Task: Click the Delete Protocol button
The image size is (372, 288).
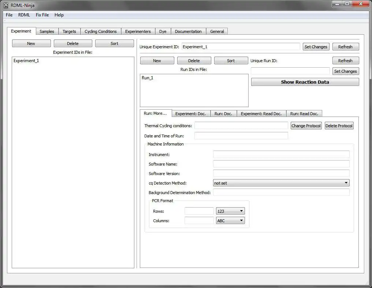Action: click(339, 126)
